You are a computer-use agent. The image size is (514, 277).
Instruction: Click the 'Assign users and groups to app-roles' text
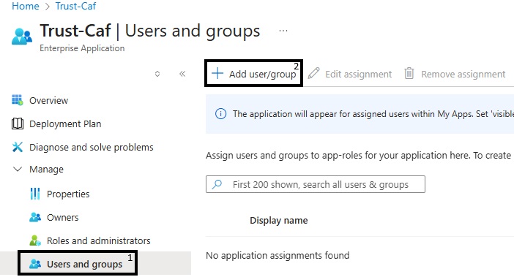[358, 156]
